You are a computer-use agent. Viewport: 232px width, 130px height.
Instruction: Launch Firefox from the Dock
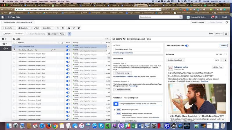[48, 126]
